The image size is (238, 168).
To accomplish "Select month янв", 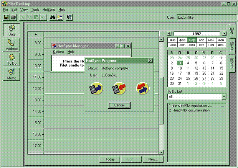I will pyautogui.click(x=172, y=40).
